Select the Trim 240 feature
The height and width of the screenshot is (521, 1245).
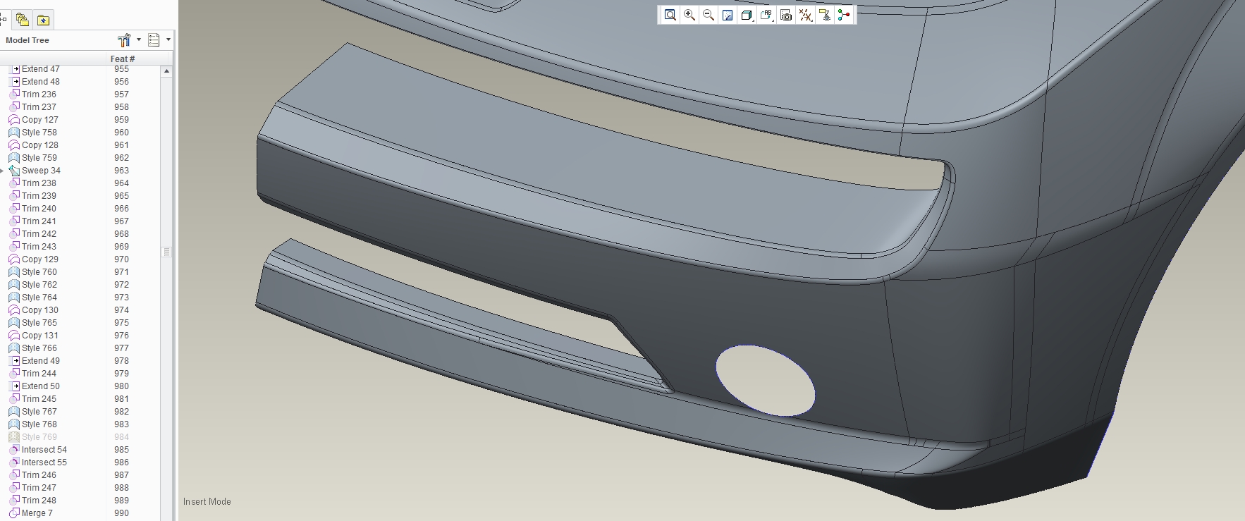click(39, 209)
